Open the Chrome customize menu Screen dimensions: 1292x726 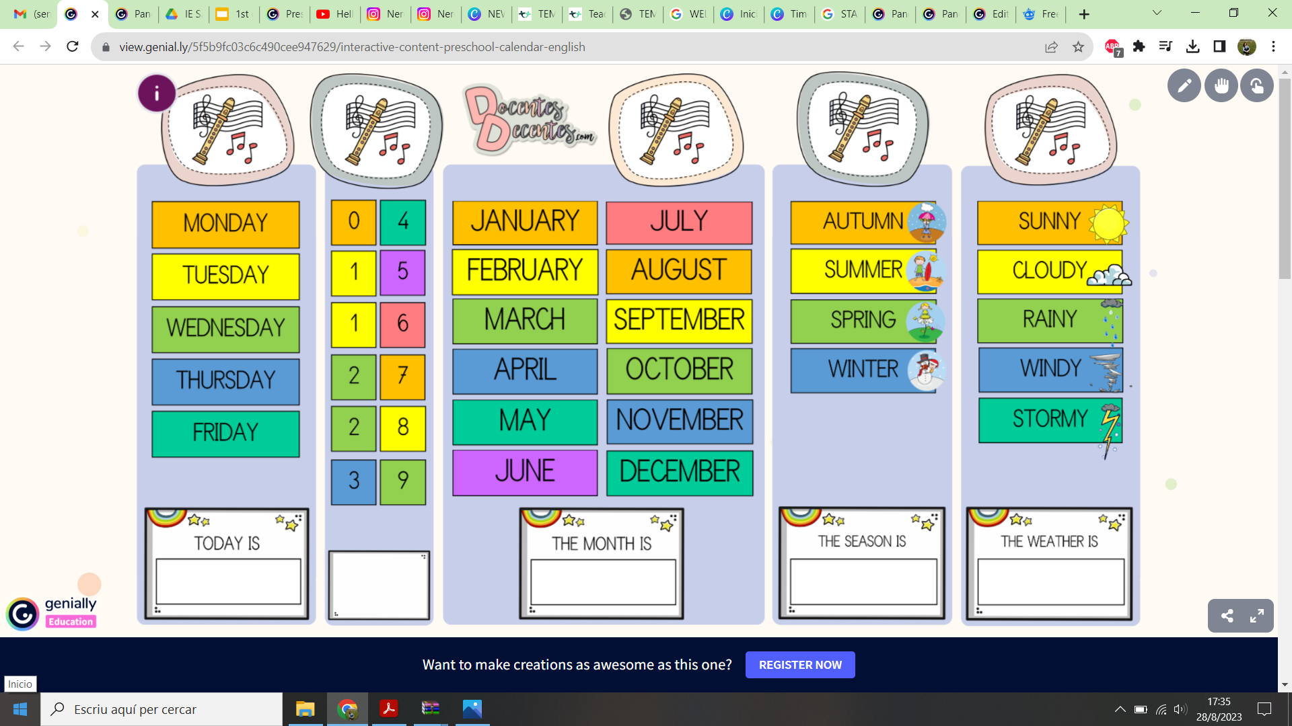pos(1272,46)
